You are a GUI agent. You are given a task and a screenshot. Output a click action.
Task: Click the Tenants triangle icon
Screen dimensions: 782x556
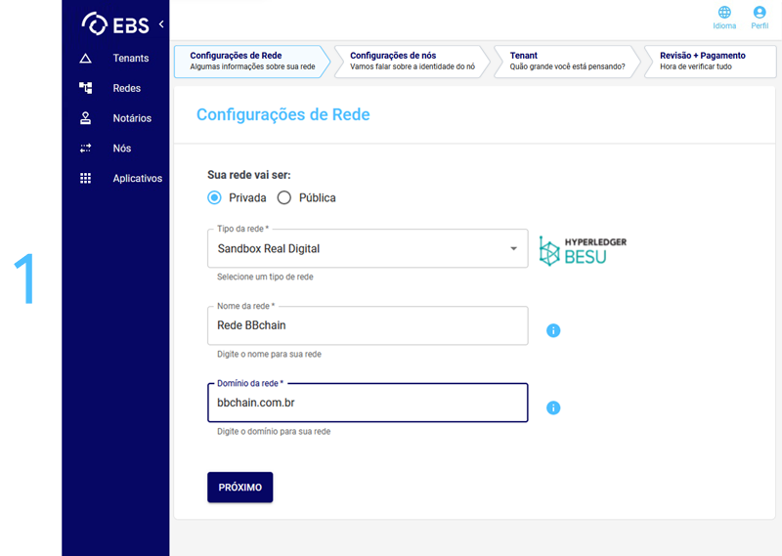(x=86, y=59)
